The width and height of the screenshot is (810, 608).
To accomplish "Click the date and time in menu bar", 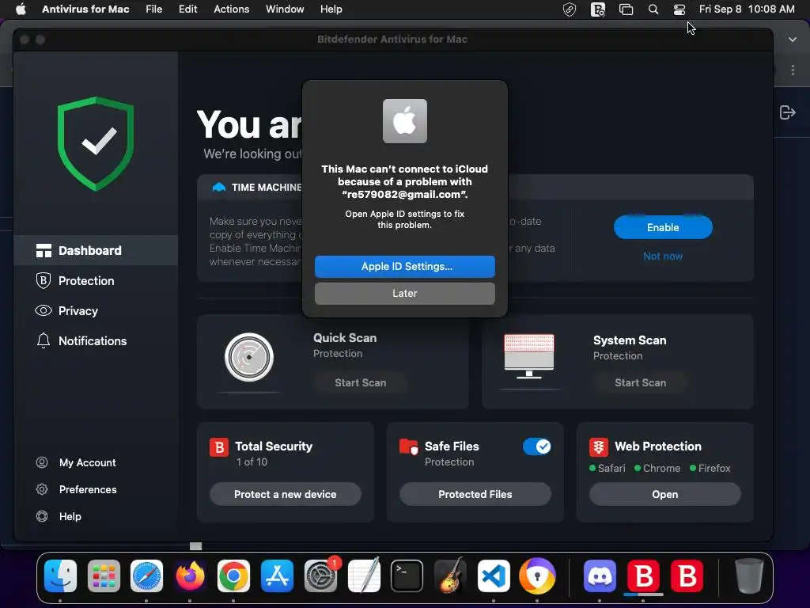I will pyautogui.click(x=747, y=9).
